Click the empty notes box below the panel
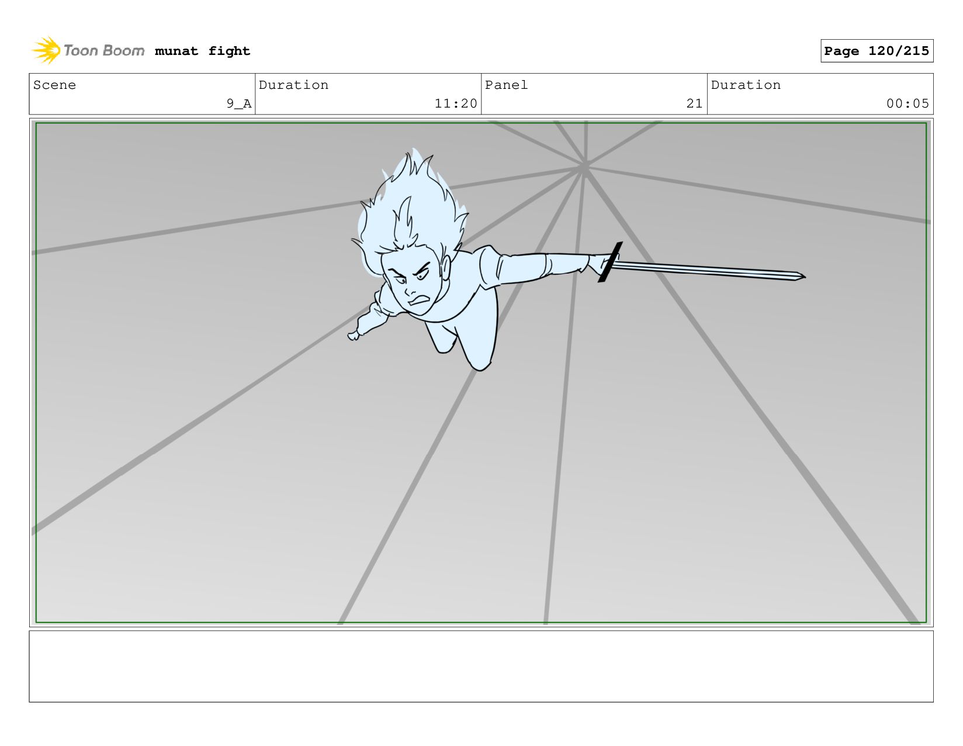 click(x=481, y=666)
